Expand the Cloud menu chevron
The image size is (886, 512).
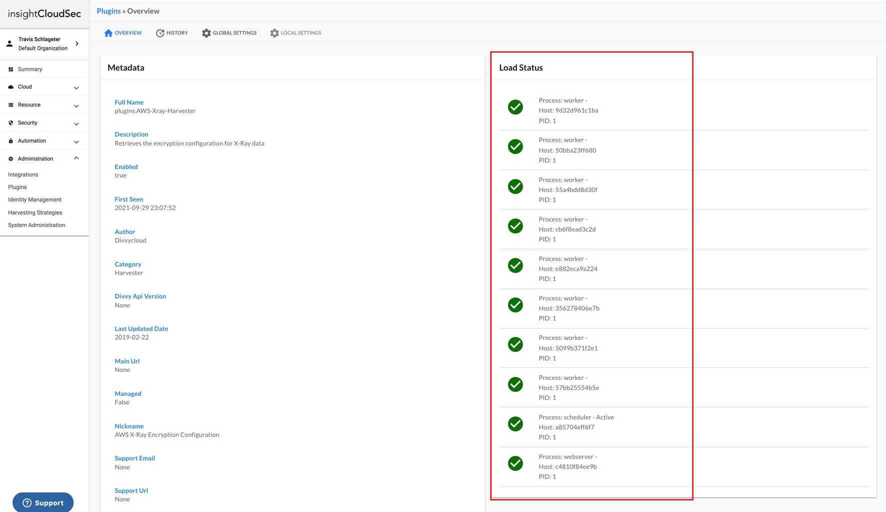pos(76,88)
